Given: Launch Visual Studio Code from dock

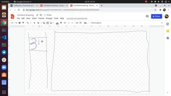Looking at the screenshot, I should tap(4, 37).
